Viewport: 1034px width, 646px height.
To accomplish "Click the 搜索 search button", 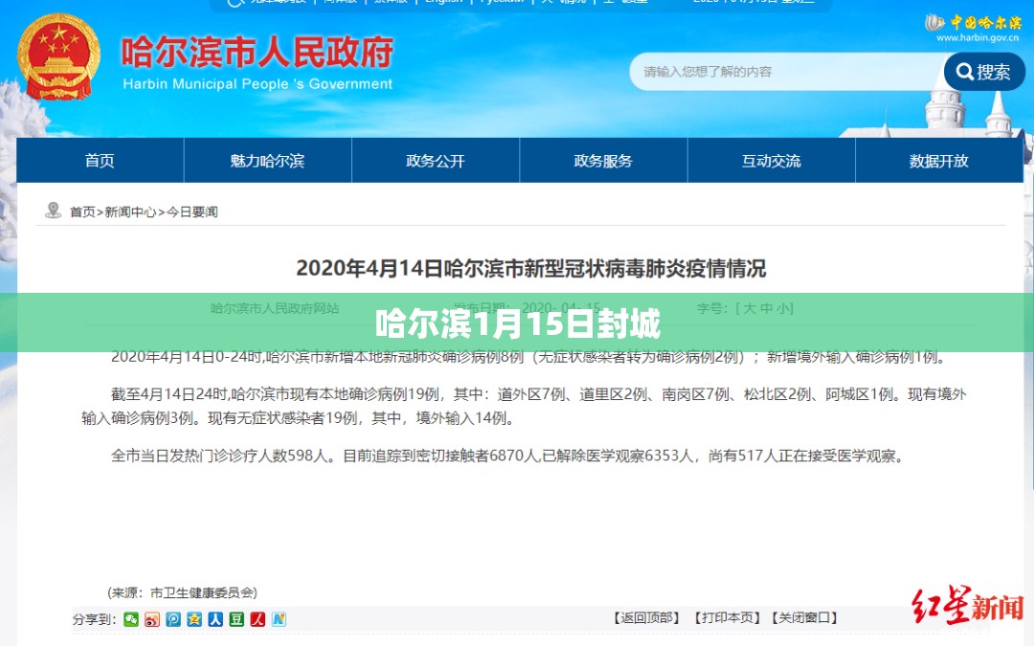I will (x=984, y=72).
